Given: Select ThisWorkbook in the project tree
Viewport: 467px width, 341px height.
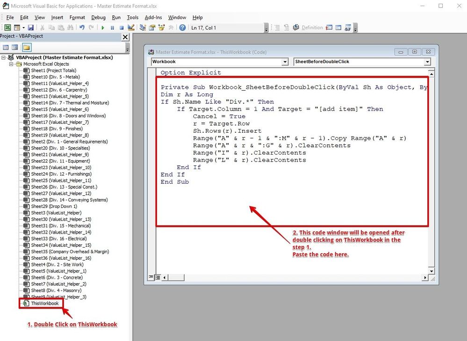Looking at the screenshot, I should [x=45, y=303].
